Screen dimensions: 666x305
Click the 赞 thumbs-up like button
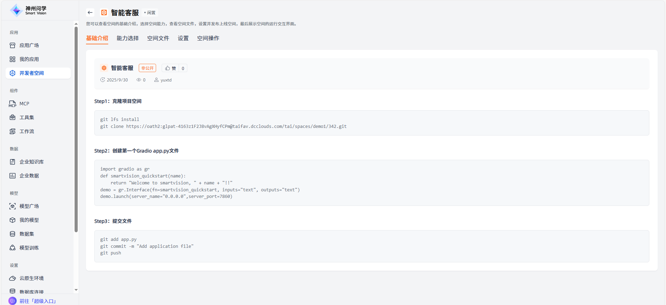click(x=170, y=68)
